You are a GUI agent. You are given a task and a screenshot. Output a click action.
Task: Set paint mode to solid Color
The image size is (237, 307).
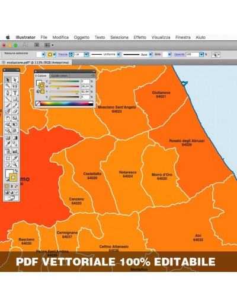tap(7, 186)
